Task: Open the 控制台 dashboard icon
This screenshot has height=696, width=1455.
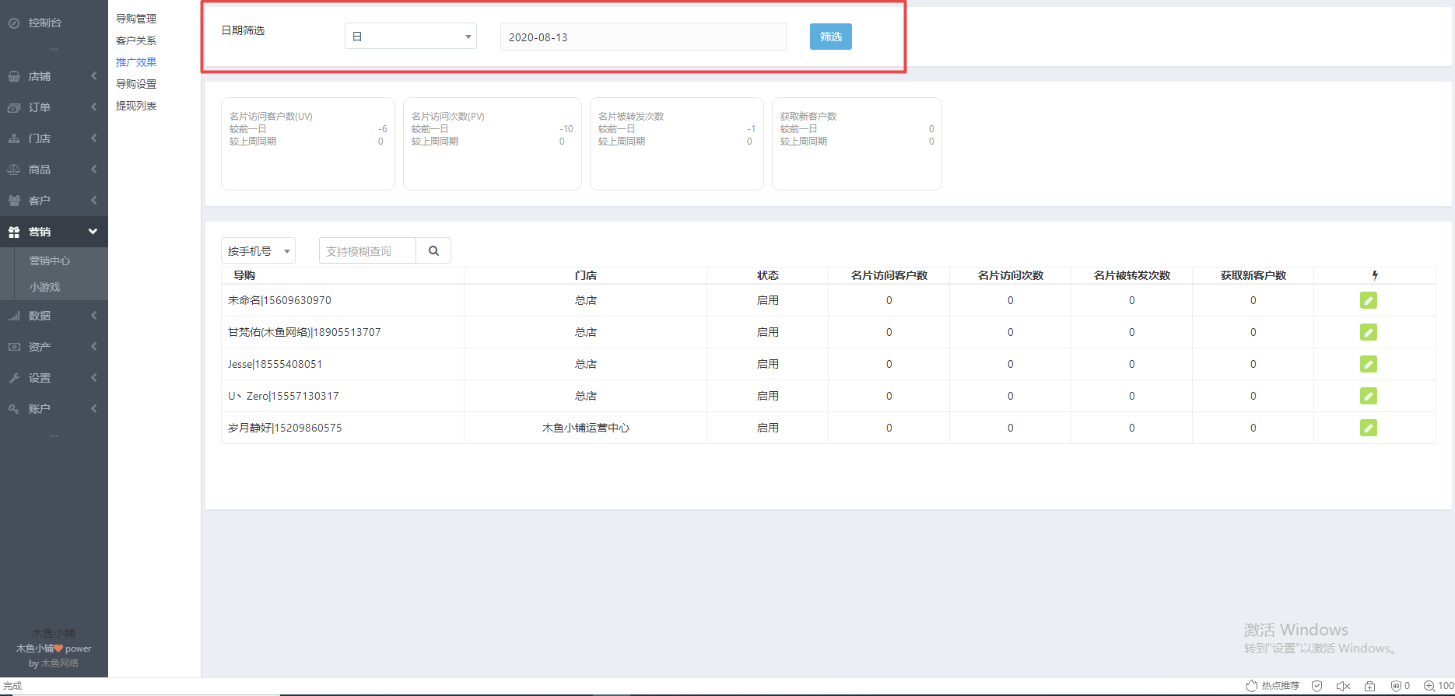Action: tap(14, 23)
